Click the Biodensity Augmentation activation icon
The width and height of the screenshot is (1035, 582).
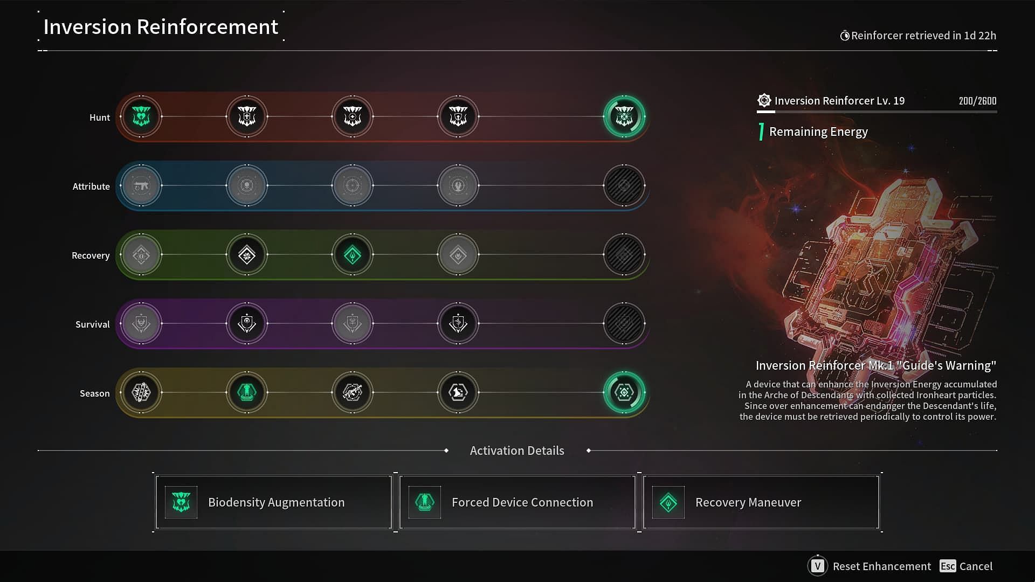click(181, 502)
